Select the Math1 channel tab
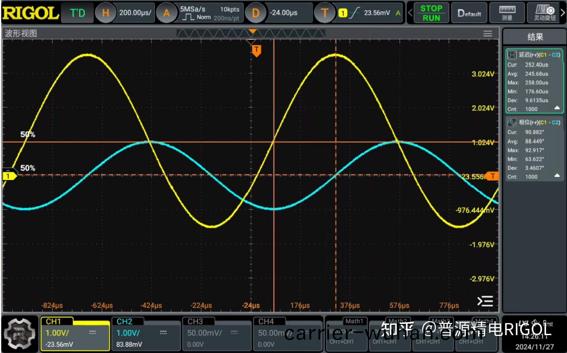567x353 pixels. 355,321
